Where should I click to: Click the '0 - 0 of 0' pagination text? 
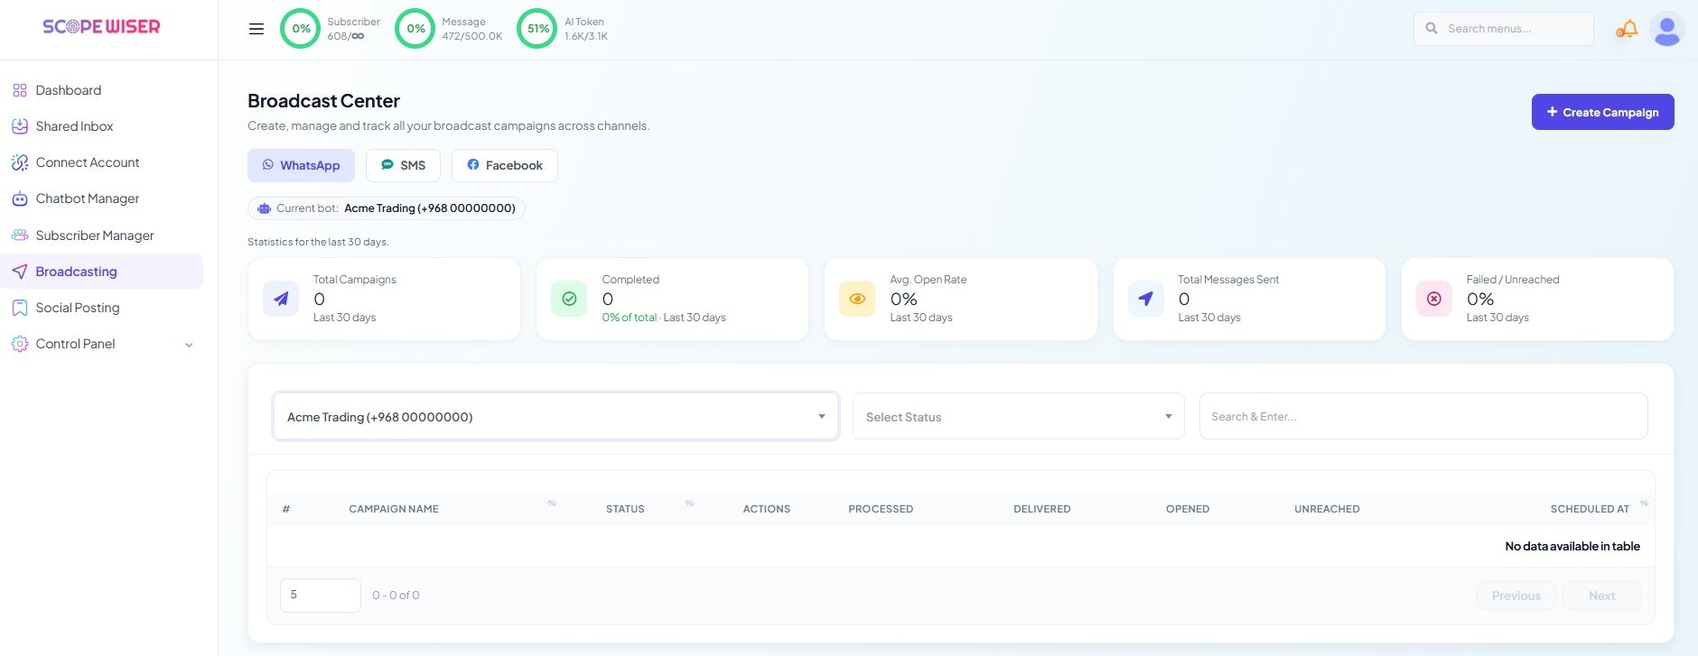pos(396,596)
